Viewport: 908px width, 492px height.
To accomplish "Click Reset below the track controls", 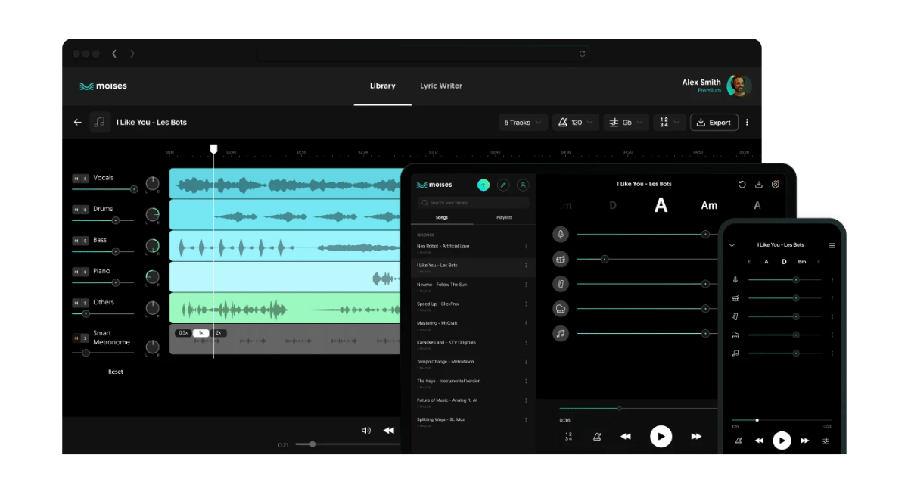I will 116,372.
